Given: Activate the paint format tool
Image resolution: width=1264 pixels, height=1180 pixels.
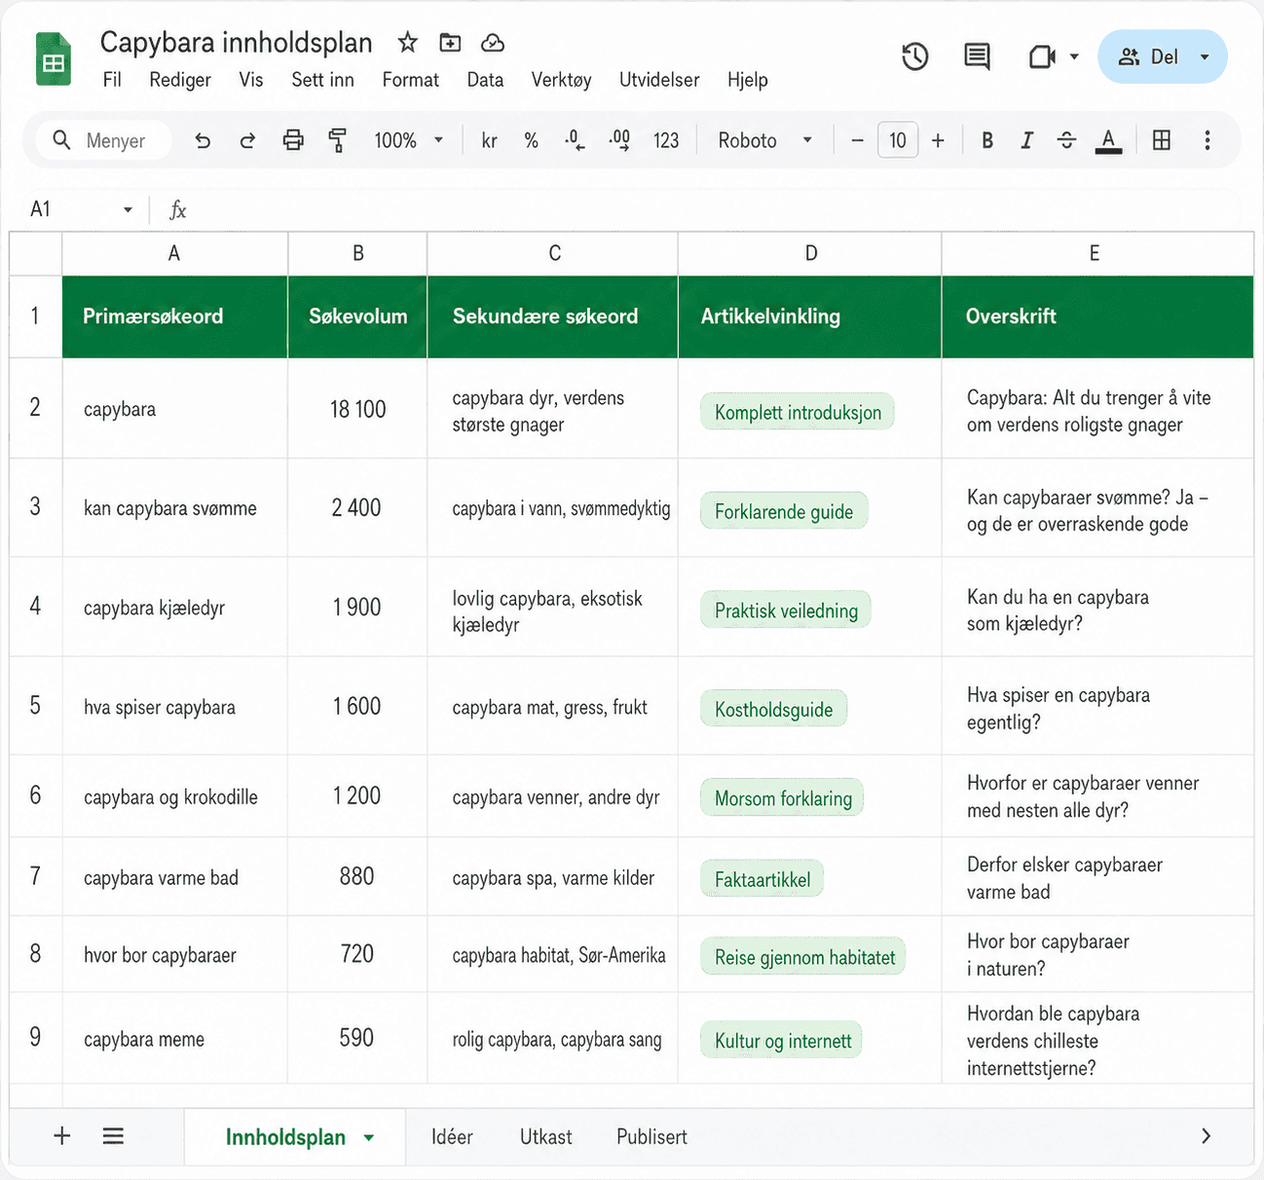Looking at the screenshot, I should 337,140.
